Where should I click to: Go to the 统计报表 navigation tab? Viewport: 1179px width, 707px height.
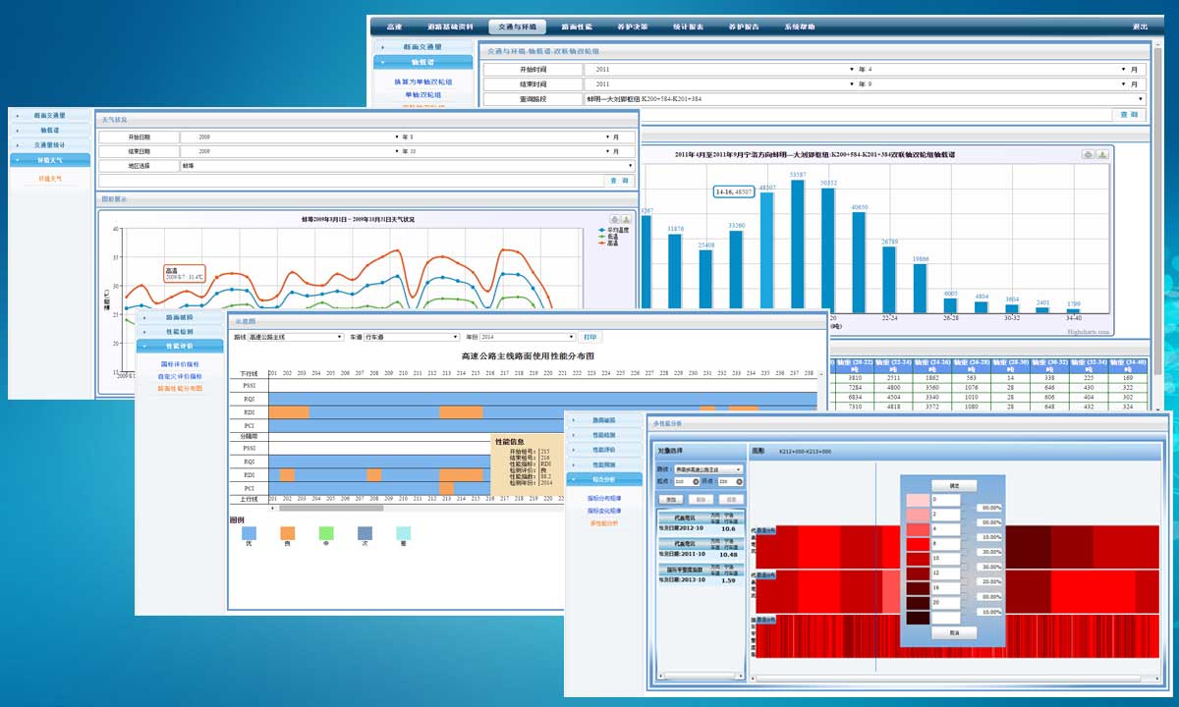tap(688, 27)
